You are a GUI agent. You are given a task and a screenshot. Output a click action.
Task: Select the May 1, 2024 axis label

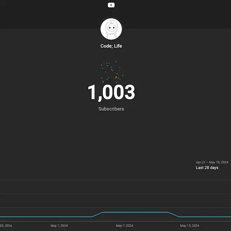point(59,226)
